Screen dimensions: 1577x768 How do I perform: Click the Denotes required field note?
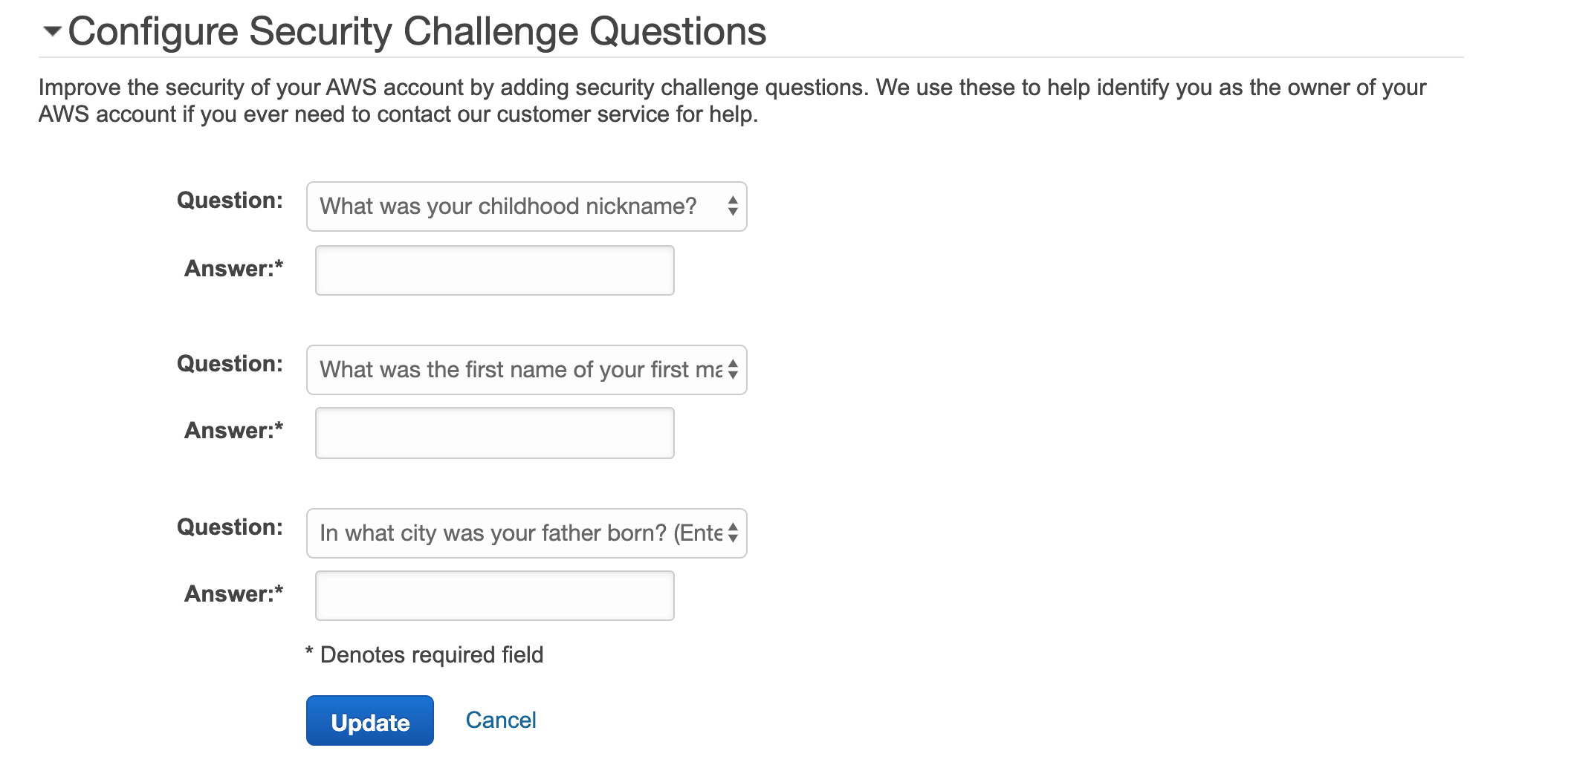click(424, 654)
